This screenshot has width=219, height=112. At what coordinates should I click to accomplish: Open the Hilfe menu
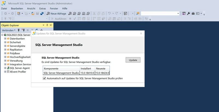65,8
